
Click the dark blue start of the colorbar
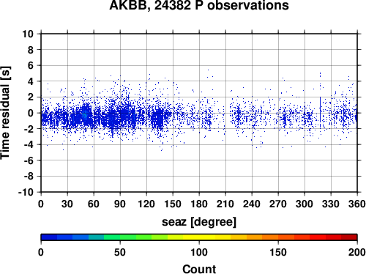(x=49, y=237)
